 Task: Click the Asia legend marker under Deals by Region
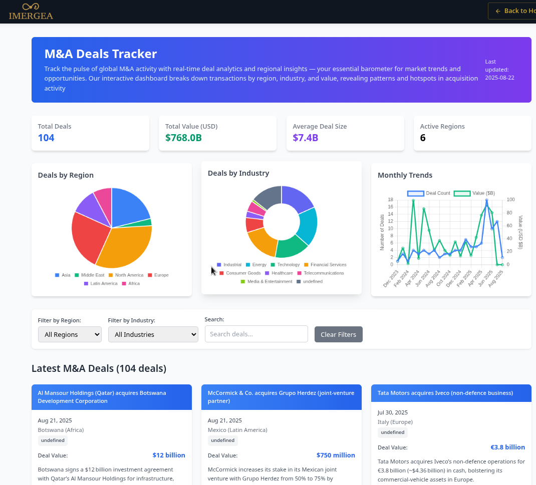point(57,275)
